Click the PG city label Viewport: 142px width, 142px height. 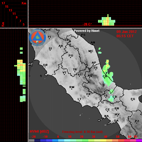click(x=71, y=56)
